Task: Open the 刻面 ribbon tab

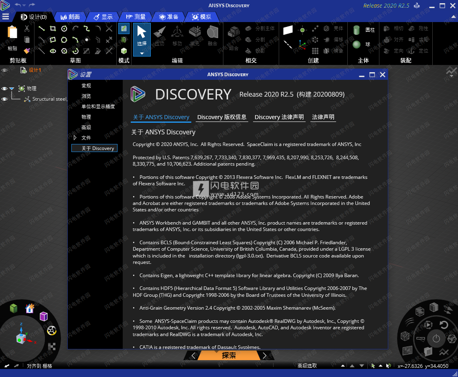Action: click(70, 17)
